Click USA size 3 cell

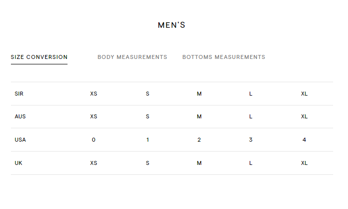[x=251, y=140]
